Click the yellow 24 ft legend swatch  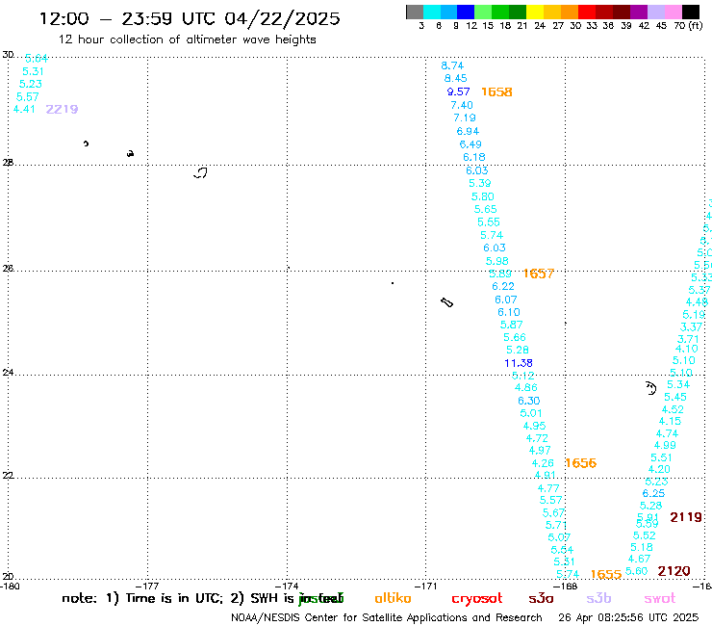[535, 12]
